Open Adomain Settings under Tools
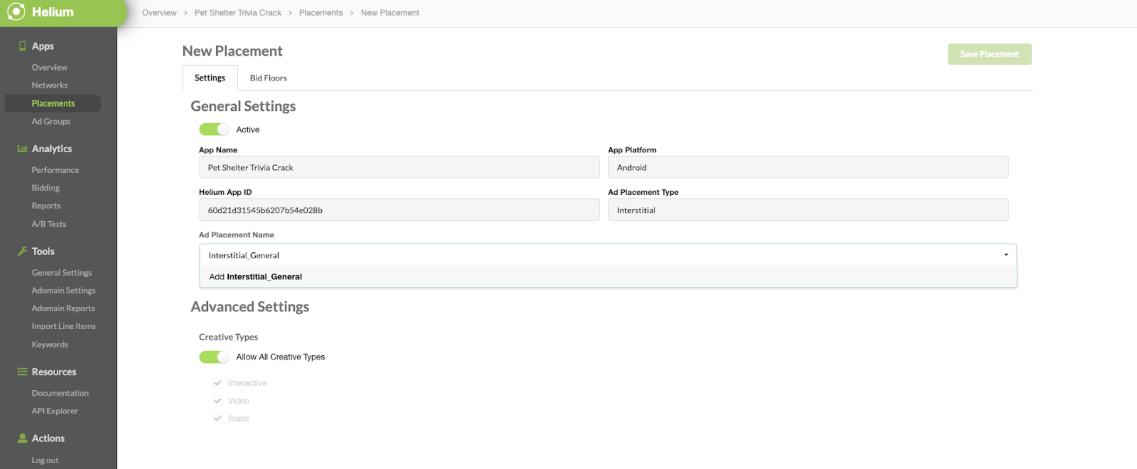The width and height of the screenshot is (1137, 469). point(63,291)
